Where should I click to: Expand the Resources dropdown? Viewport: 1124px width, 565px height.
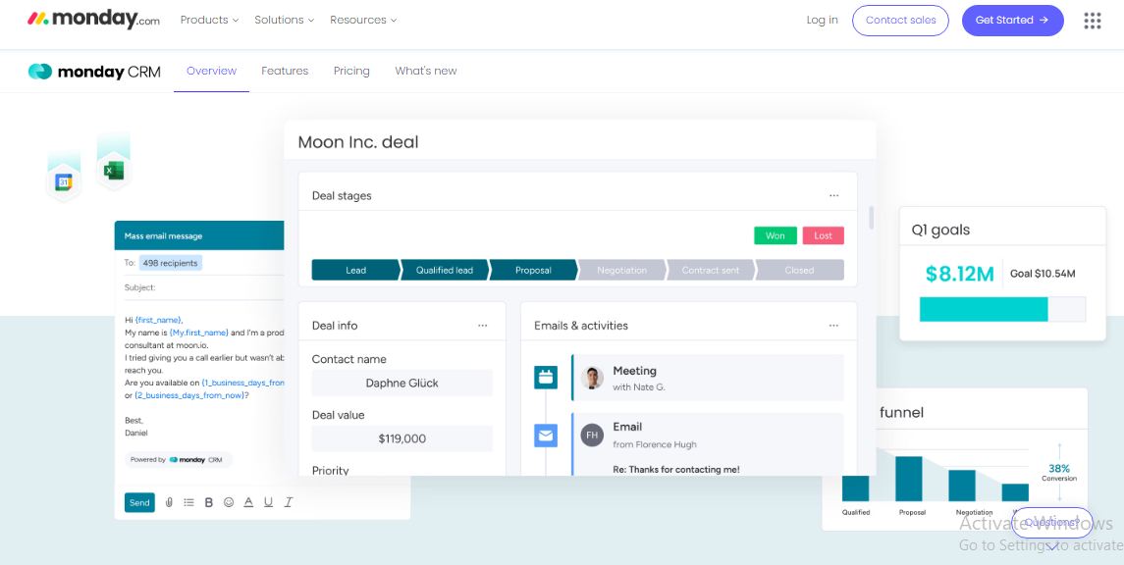point(363,20)
